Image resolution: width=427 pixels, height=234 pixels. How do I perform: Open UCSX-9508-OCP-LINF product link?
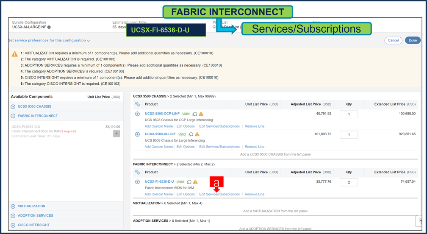point(162,114)
